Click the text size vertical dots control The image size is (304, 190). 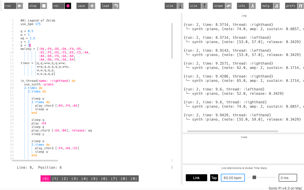(x=180, y=6)
